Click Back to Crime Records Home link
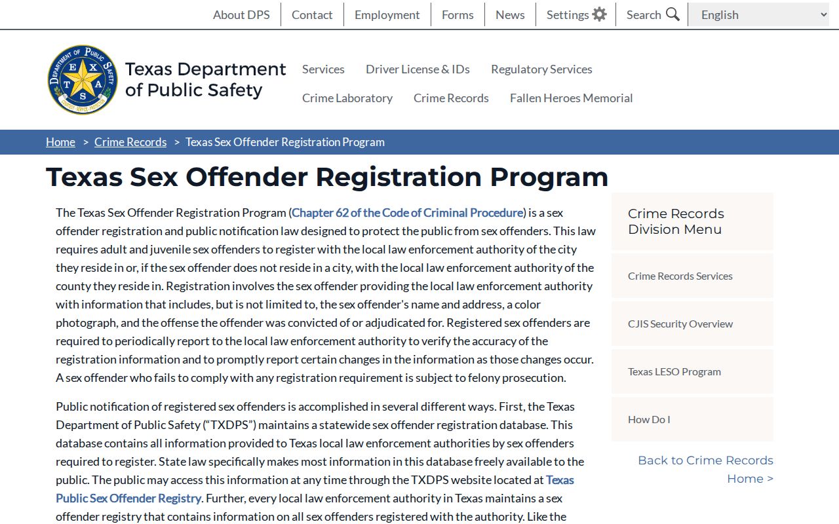The height and width of the screenshot is (524, 839). point(706,469)
